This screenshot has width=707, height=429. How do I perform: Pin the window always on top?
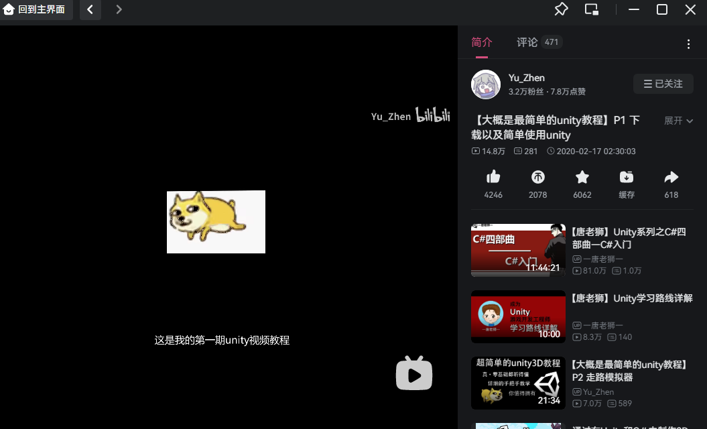561,9
